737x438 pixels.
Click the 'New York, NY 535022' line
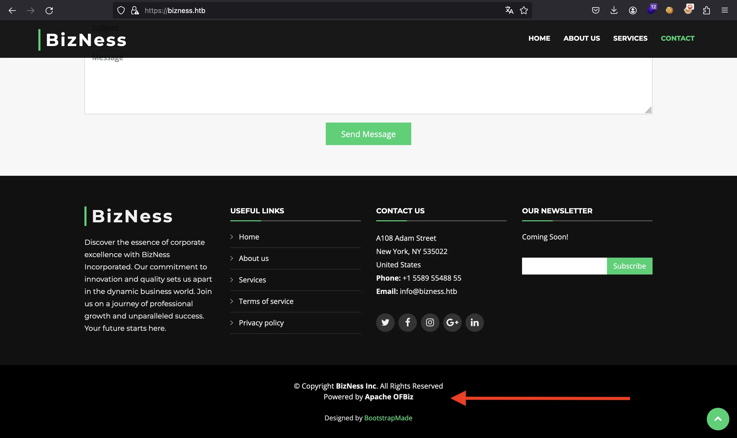tap(411, 251)
